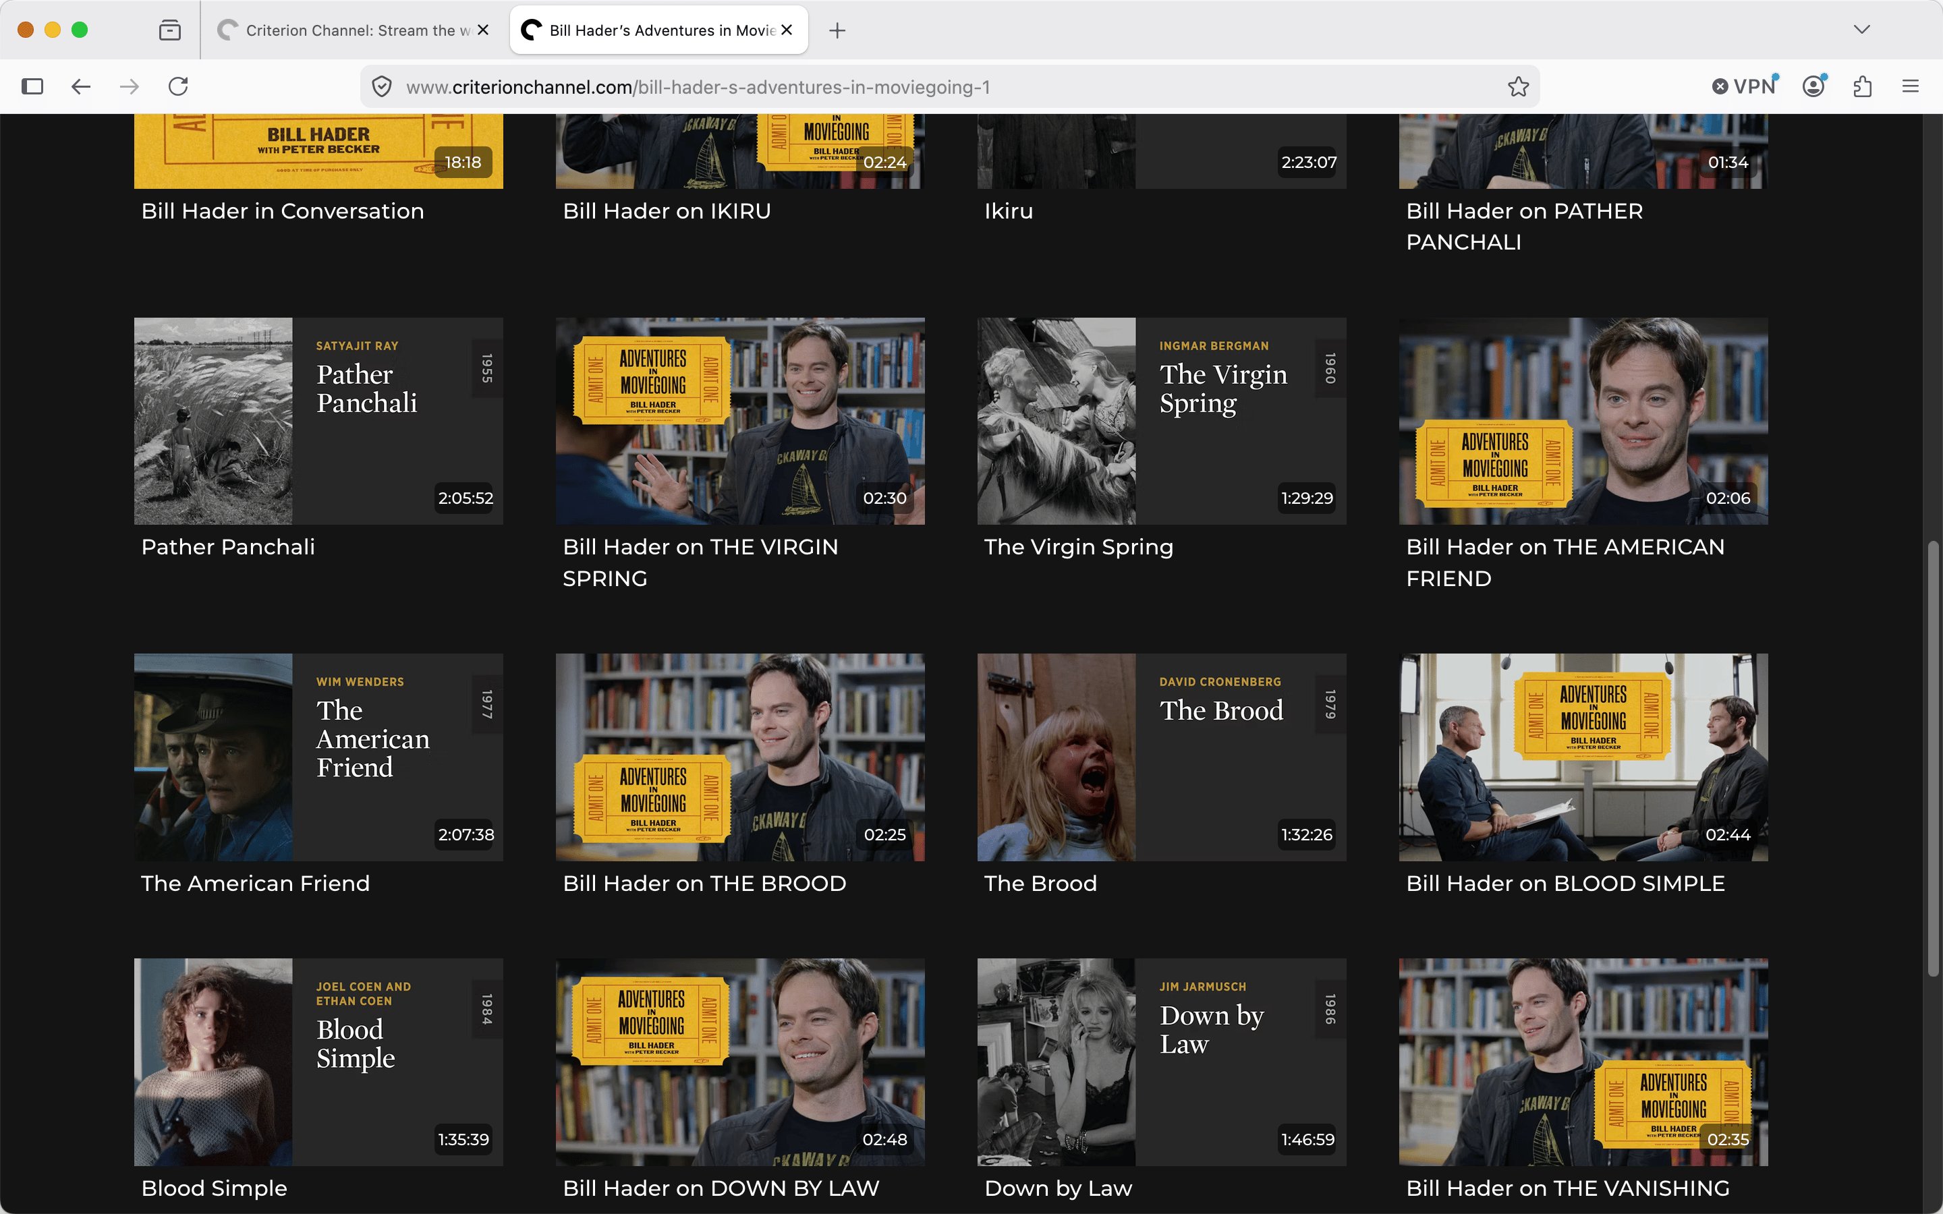This screenshot has height=1214, width=1943.
Task: Open Bill Hader on THE BROOD link
Action: pos(704,884)
